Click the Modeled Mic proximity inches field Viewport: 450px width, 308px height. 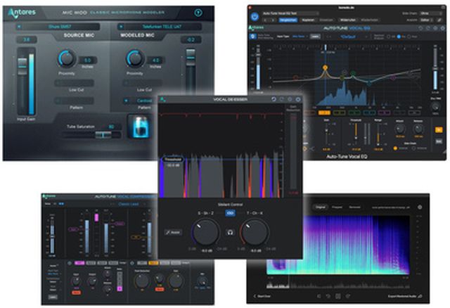click(x=156, y=60)
